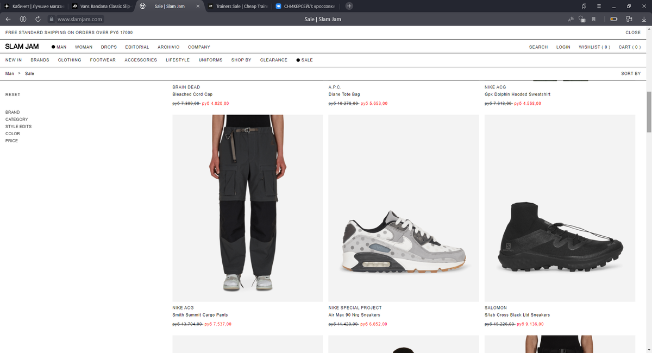This screenshot has width=652, height=353.
Task: Open Smith Summit Cargo Pants product image
Action: pos(247,208)
